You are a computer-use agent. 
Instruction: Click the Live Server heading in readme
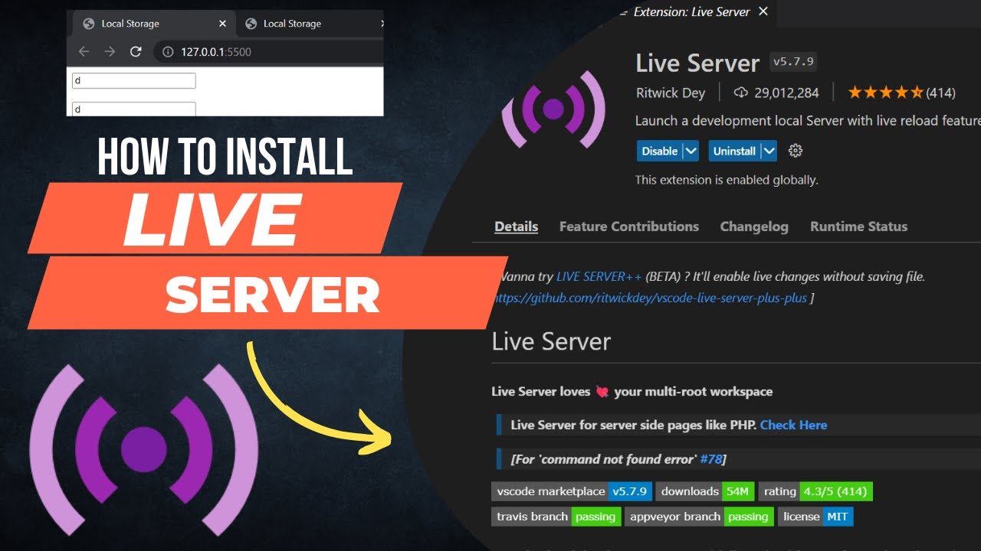tap(551, 341)
